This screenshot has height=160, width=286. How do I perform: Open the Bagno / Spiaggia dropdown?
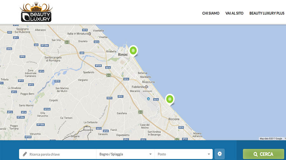[x=126, y=154]
